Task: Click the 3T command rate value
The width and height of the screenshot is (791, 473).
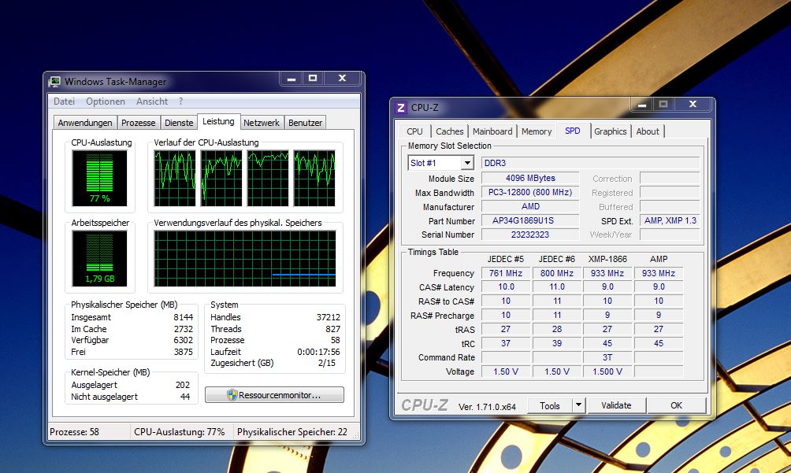Action: [x=607, y=357]
